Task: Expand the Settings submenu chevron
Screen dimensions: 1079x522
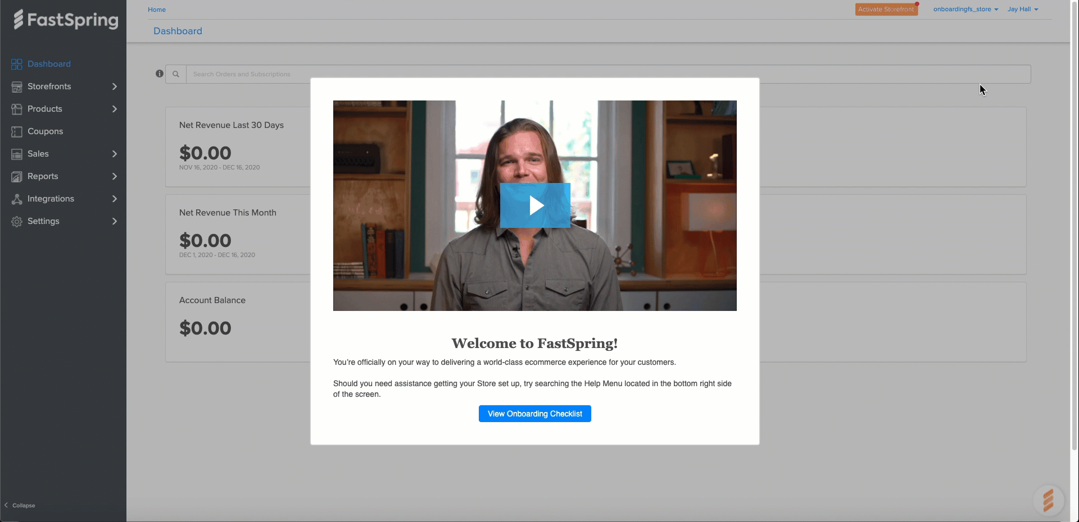Action: 115,221
